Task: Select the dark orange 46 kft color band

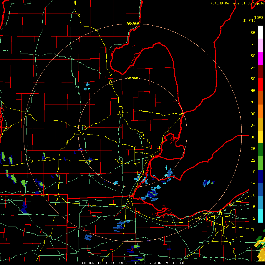Action: [x=260, y=98]
